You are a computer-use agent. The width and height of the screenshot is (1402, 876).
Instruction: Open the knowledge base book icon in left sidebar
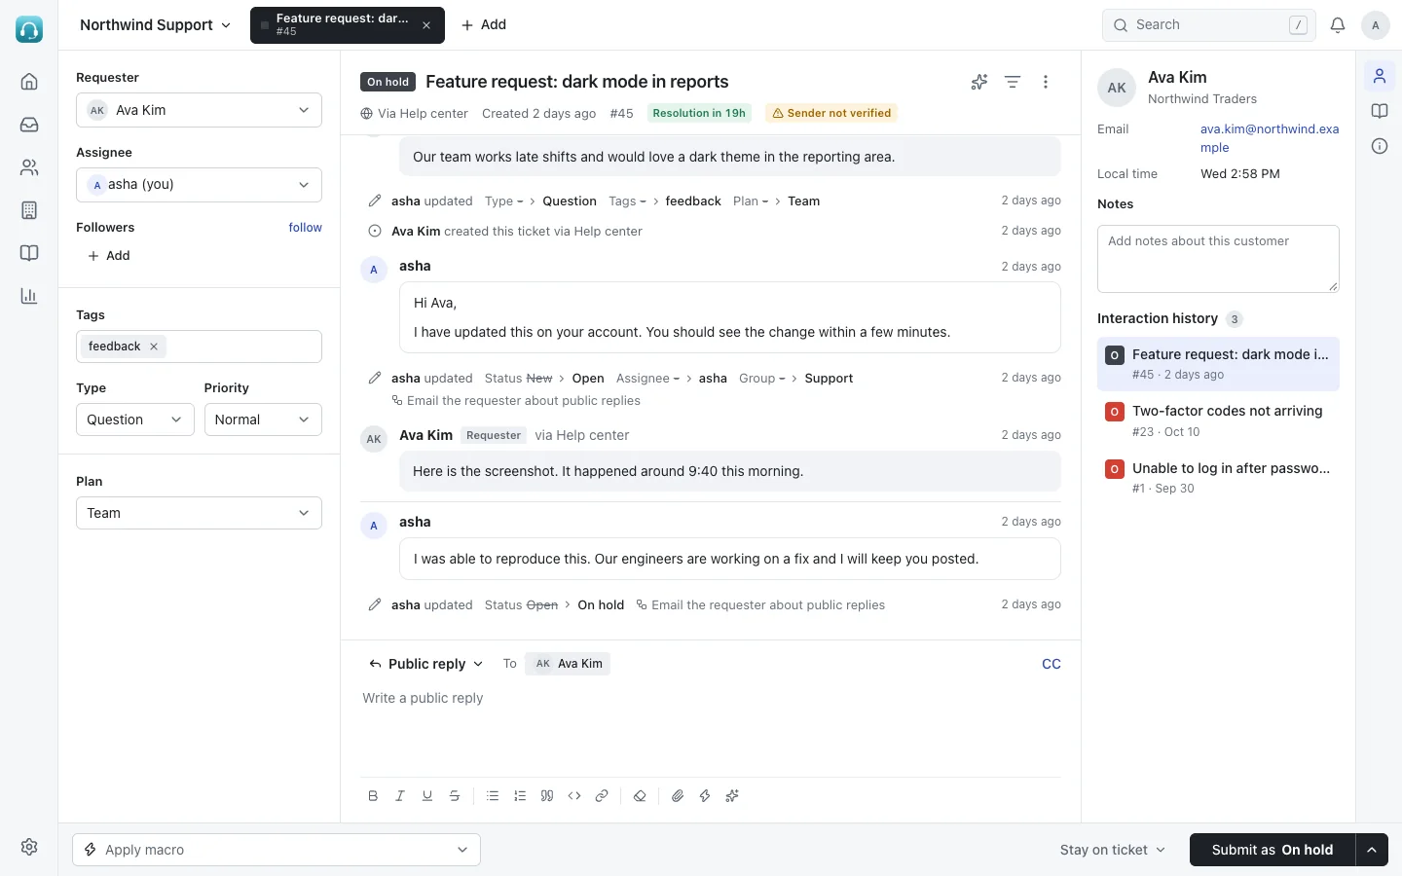pos(29,253)
